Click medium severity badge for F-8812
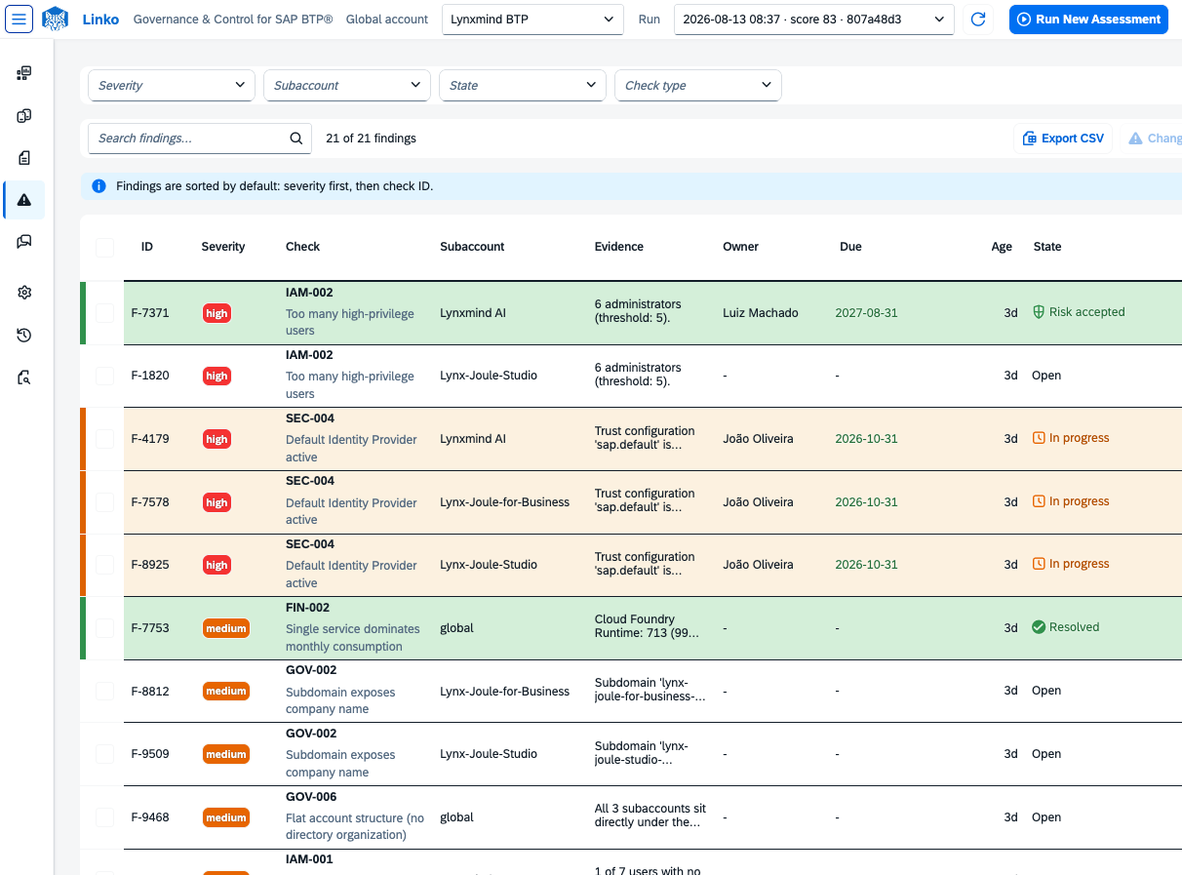 tap(225, 691)
